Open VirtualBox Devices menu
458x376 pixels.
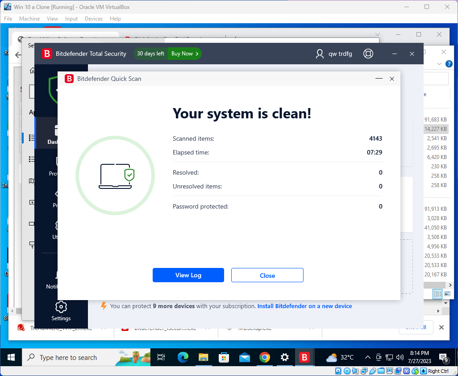[93, 19]
